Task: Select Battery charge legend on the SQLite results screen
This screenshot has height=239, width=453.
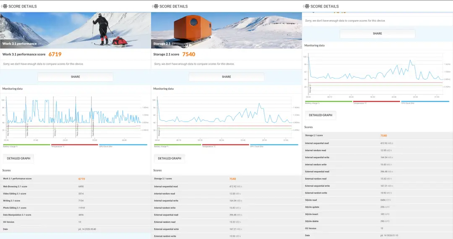Action: point(328,102)
